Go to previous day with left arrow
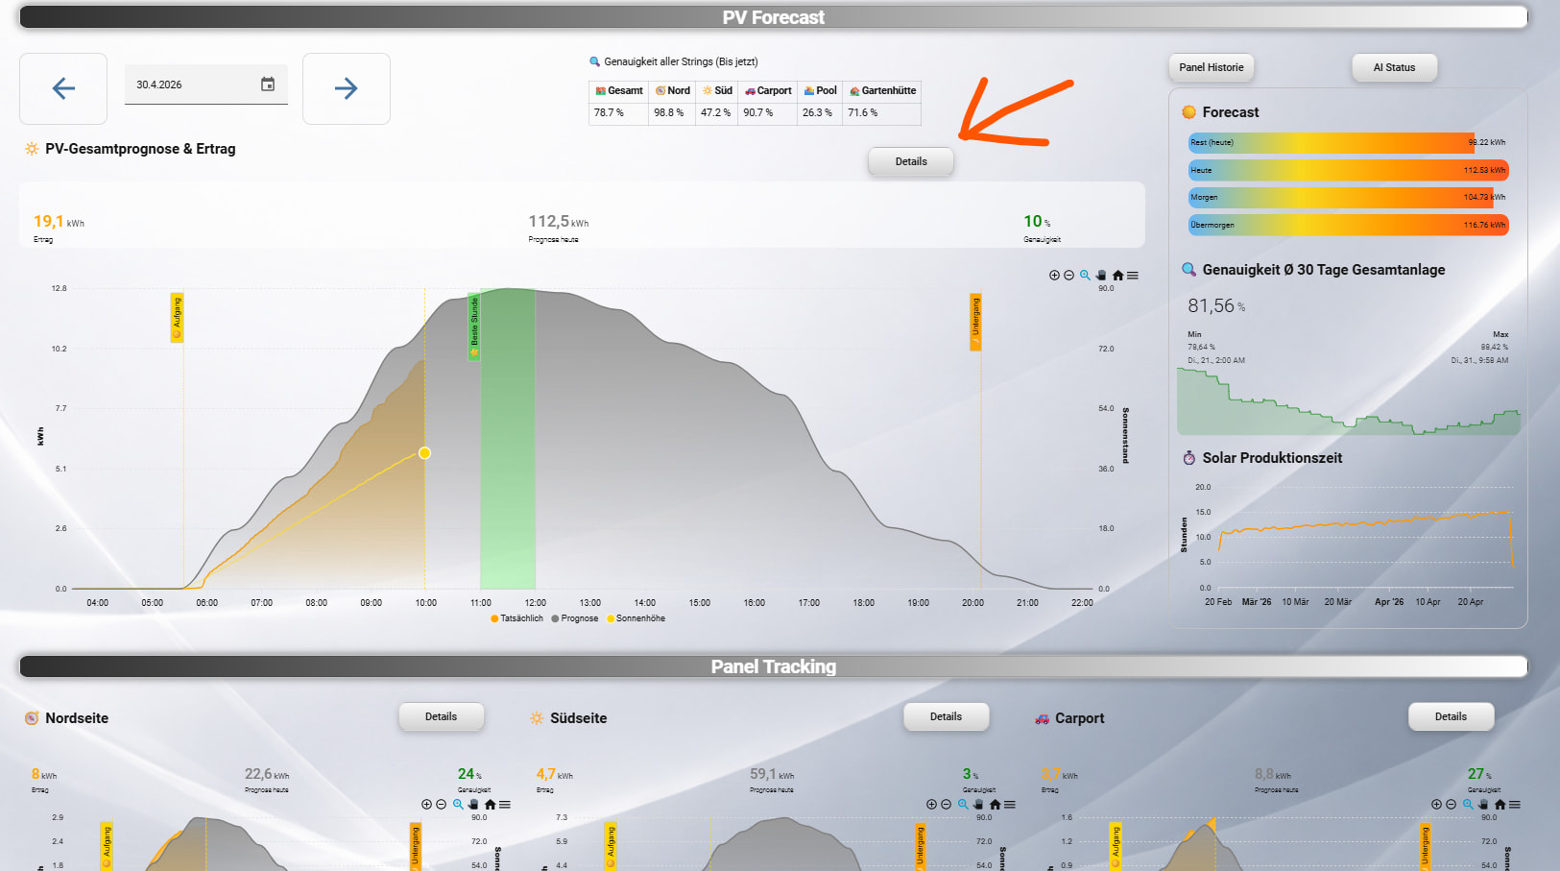This screenshot has height=871, width=1560. (x=63, y=88)
